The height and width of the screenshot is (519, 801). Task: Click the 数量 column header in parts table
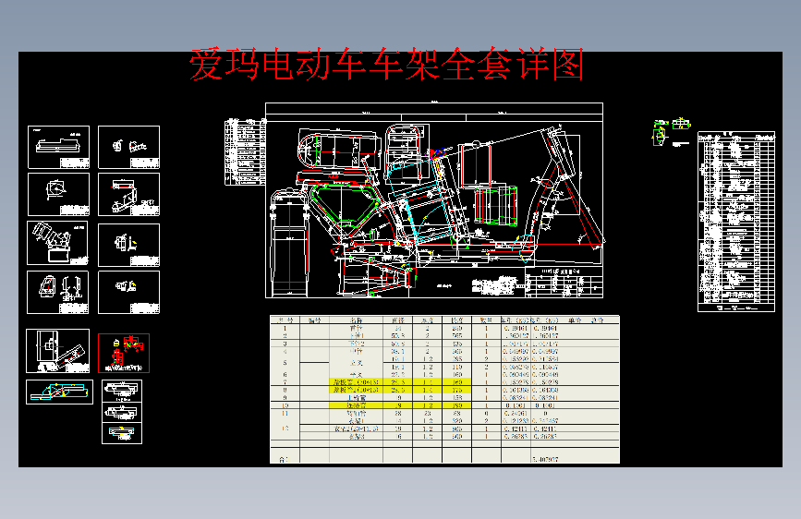[x=486, y=320]
